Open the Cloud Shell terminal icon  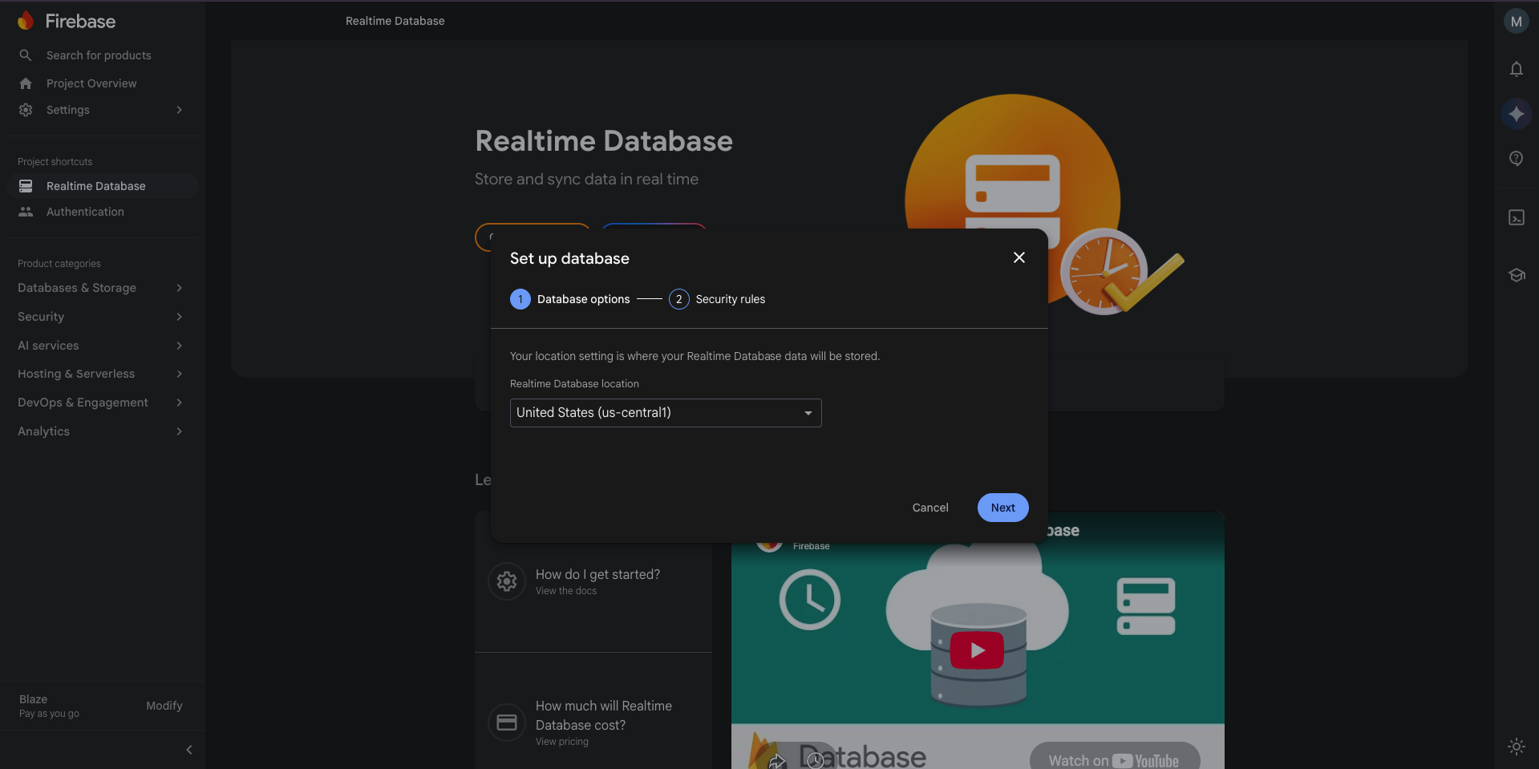pos(1516,217)
